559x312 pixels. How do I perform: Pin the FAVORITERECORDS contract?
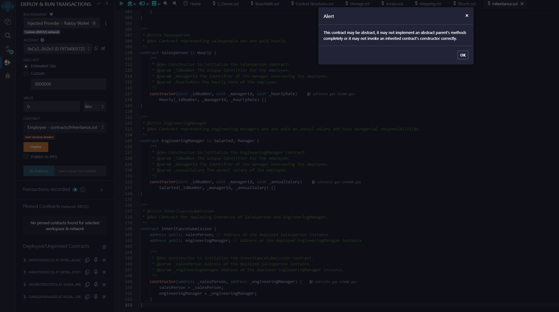[x=96, y=285]
